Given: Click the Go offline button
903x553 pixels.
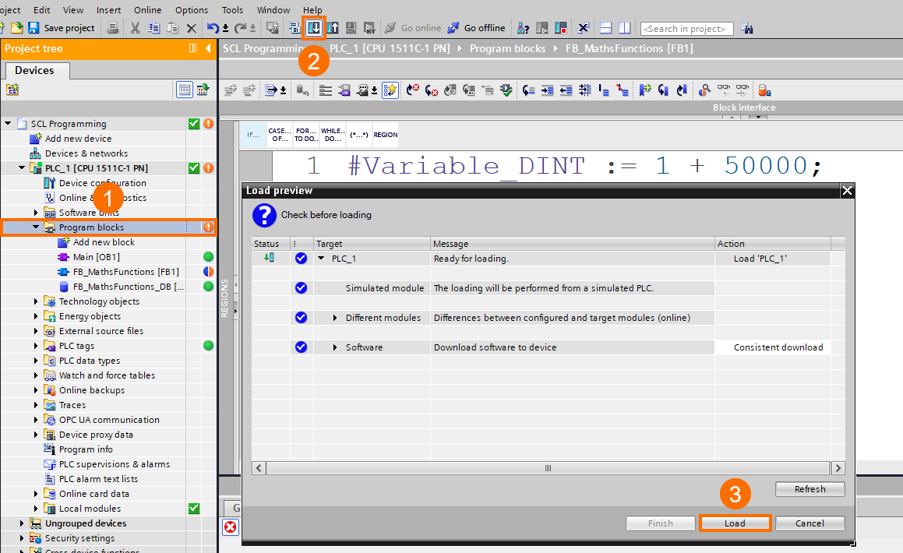Looking at the screenshot, I should (476, 28).
